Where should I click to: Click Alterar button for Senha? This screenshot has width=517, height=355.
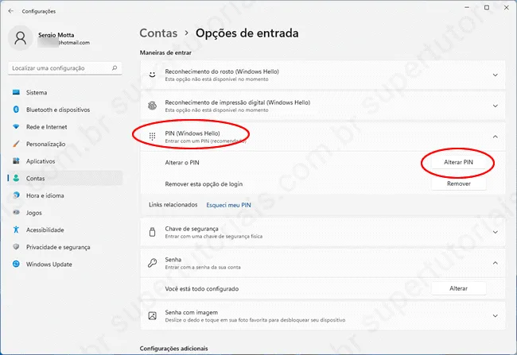click(458, 288)
